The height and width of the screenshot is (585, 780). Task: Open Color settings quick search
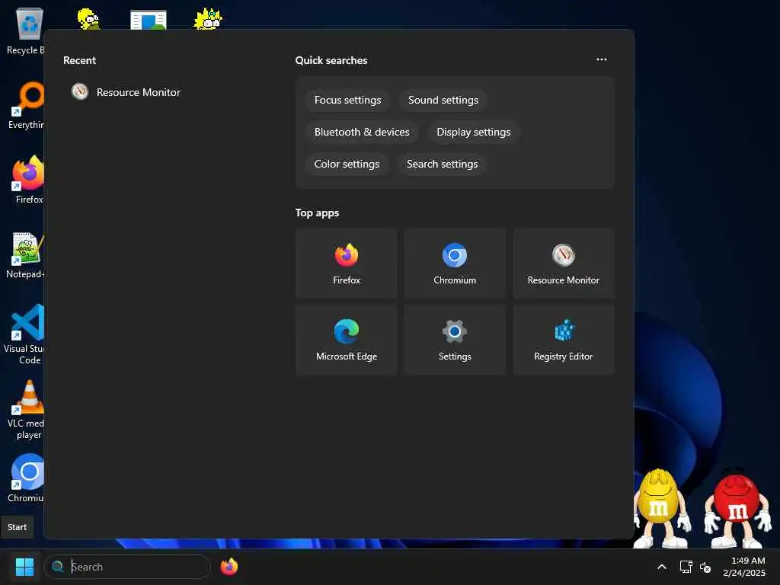347,165
